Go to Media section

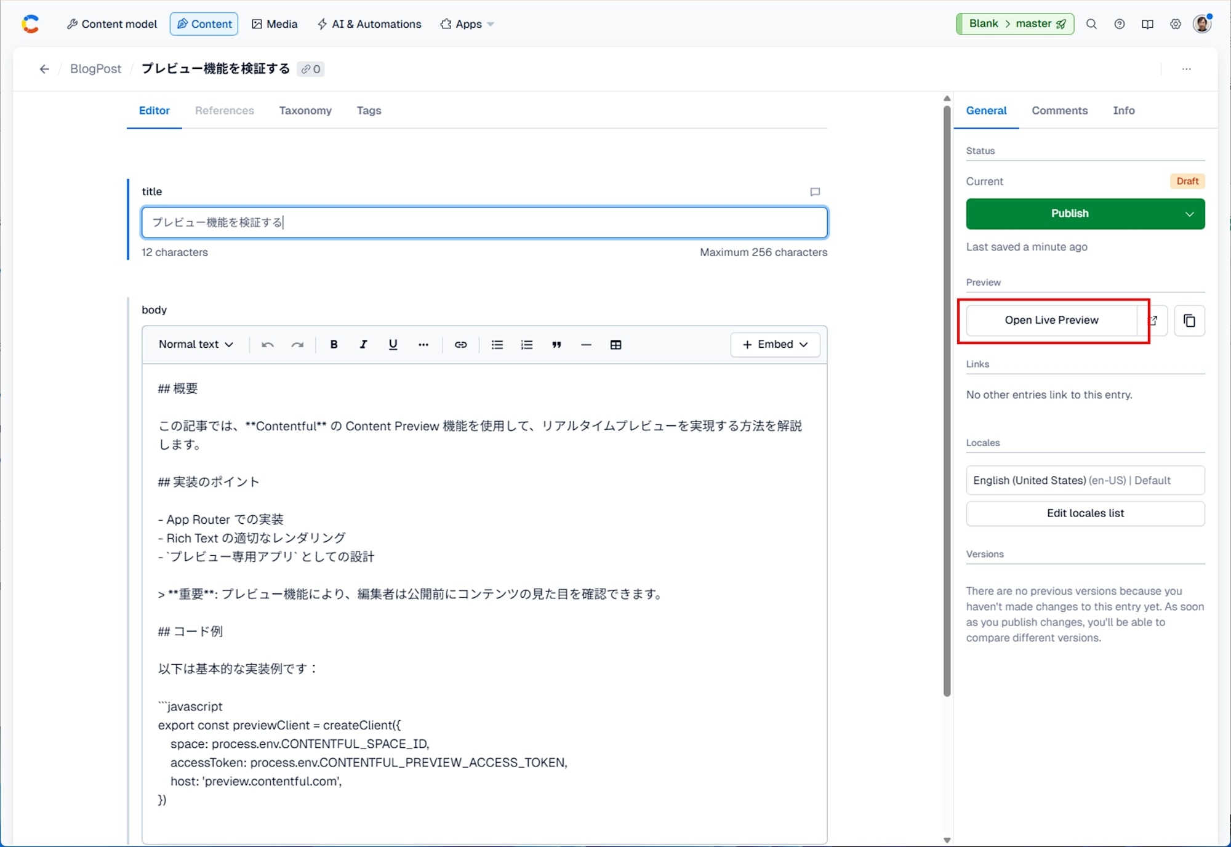[275, 24]
